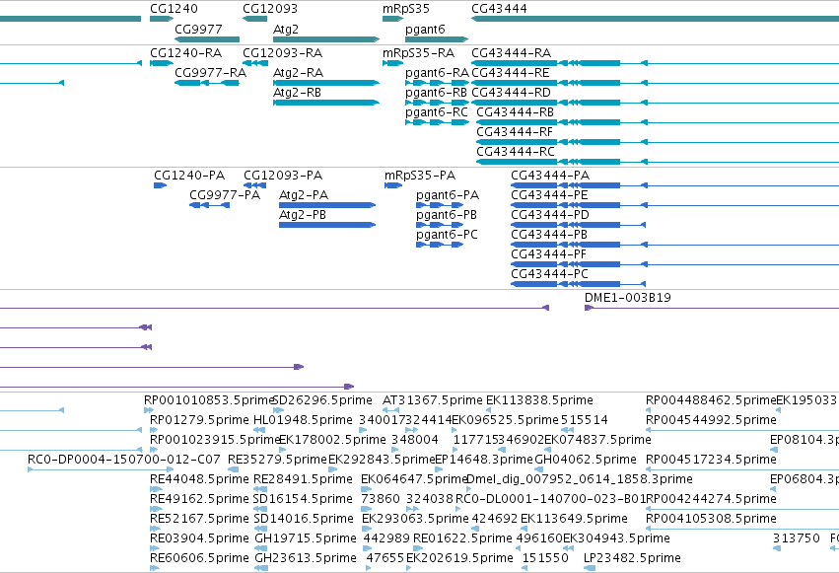Select transcript CG43444-RF
Image resolution: width=839 pixels, height=573 pixels.
point(515,132)
